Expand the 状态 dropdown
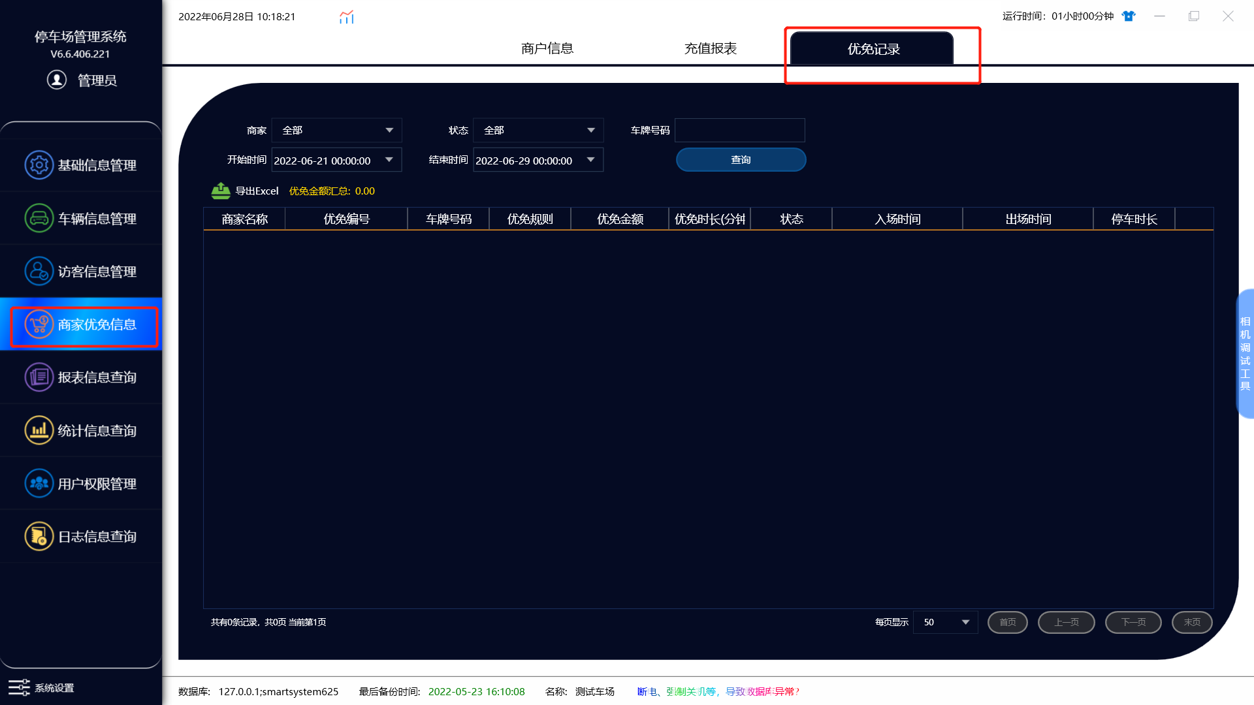Image resolution: width=1254 pixels, height=705 pixels. [538, 130]
